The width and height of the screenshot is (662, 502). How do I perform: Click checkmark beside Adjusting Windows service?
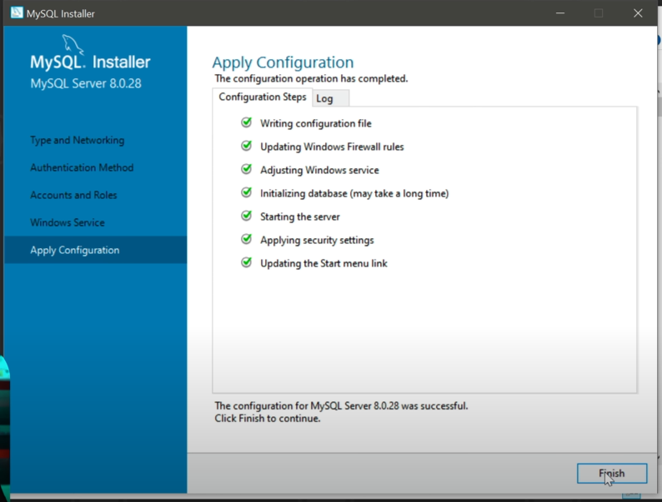coord(247,169)
